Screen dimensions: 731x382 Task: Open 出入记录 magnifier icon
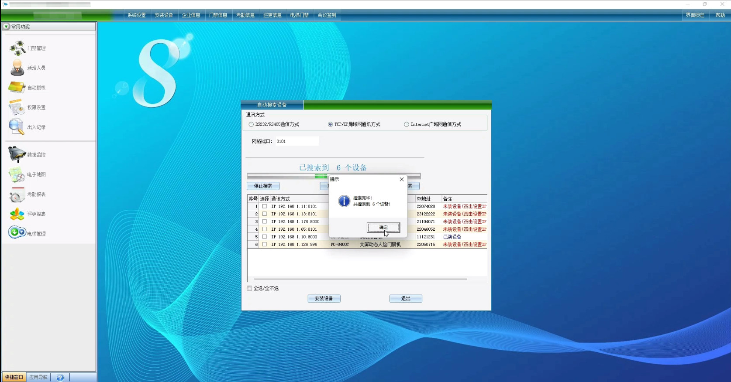(x=17, y=127)
